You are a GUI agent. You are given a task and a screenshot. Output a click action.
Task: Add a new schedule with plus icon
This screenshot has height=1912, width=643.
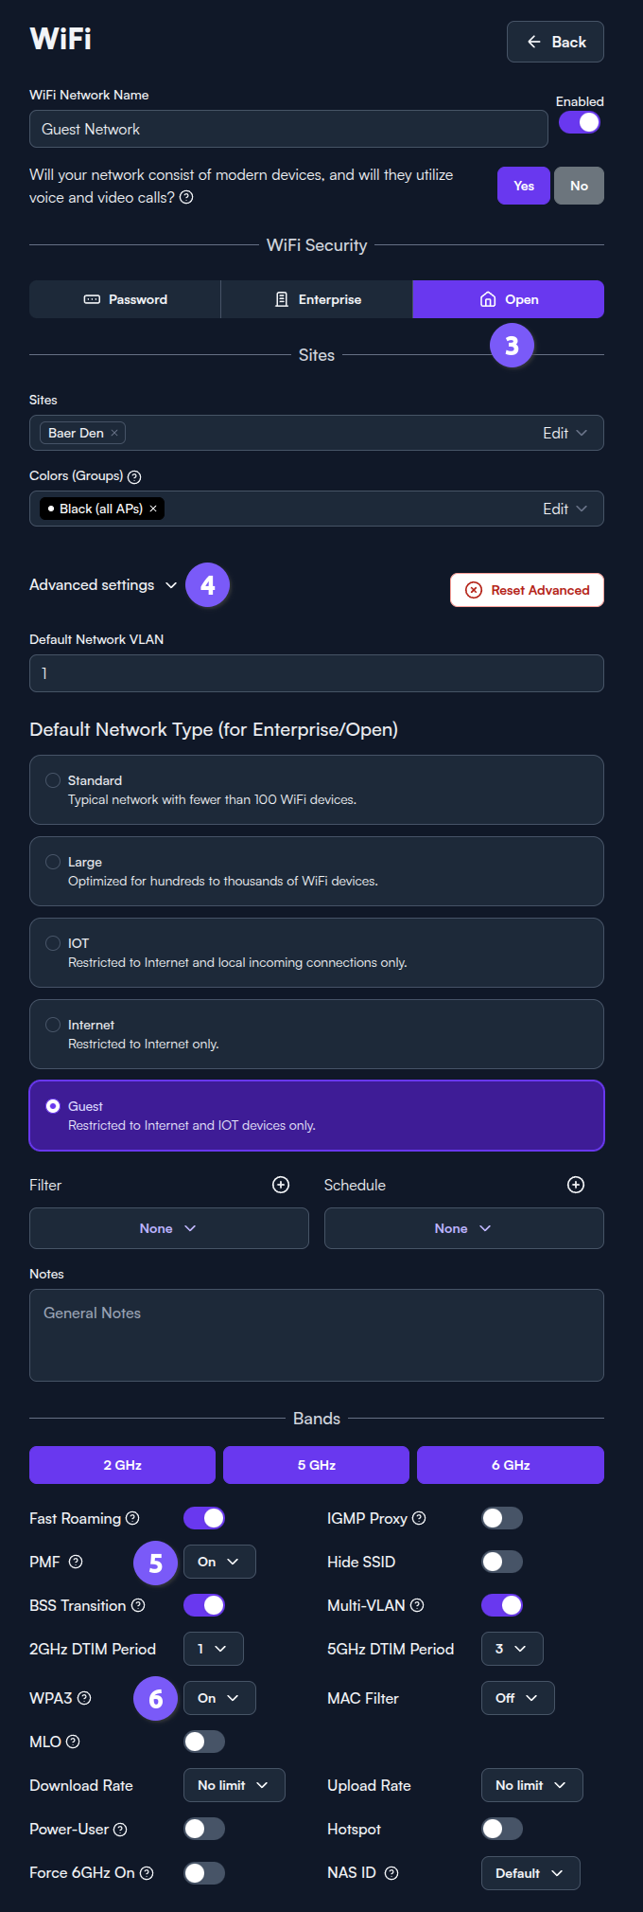coord(576,1185)
